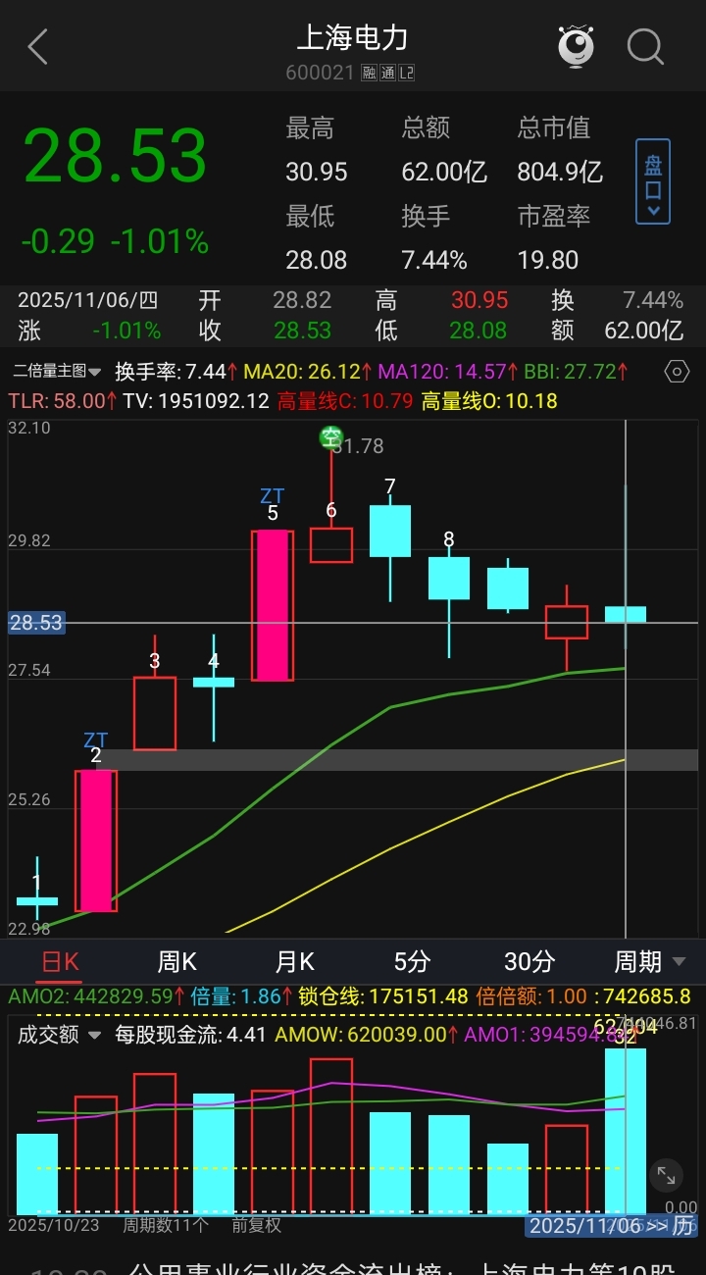Image resolution: width=706 pixels, height=1275 pixels.
Task: Tap 市盈率 value 19.80
Action: point(548,260)
